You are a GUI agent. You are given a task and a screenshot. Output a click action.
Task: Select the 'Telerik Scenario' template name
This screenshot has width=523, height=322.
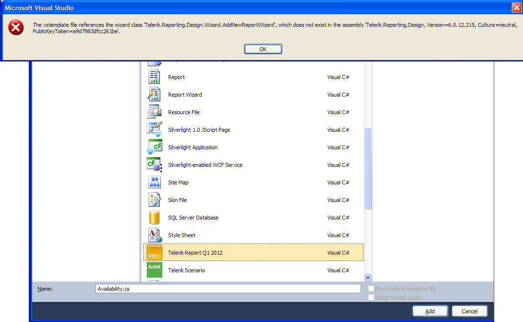point(187,270)
